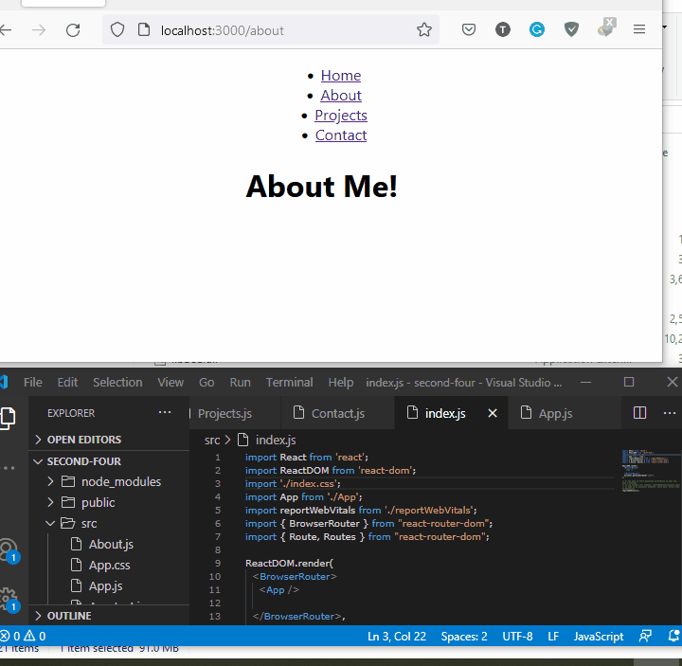The width and height of the screenshot is (682, 666).
Task: Open Explorer views and more actions
Action: (x=165, y=412)
